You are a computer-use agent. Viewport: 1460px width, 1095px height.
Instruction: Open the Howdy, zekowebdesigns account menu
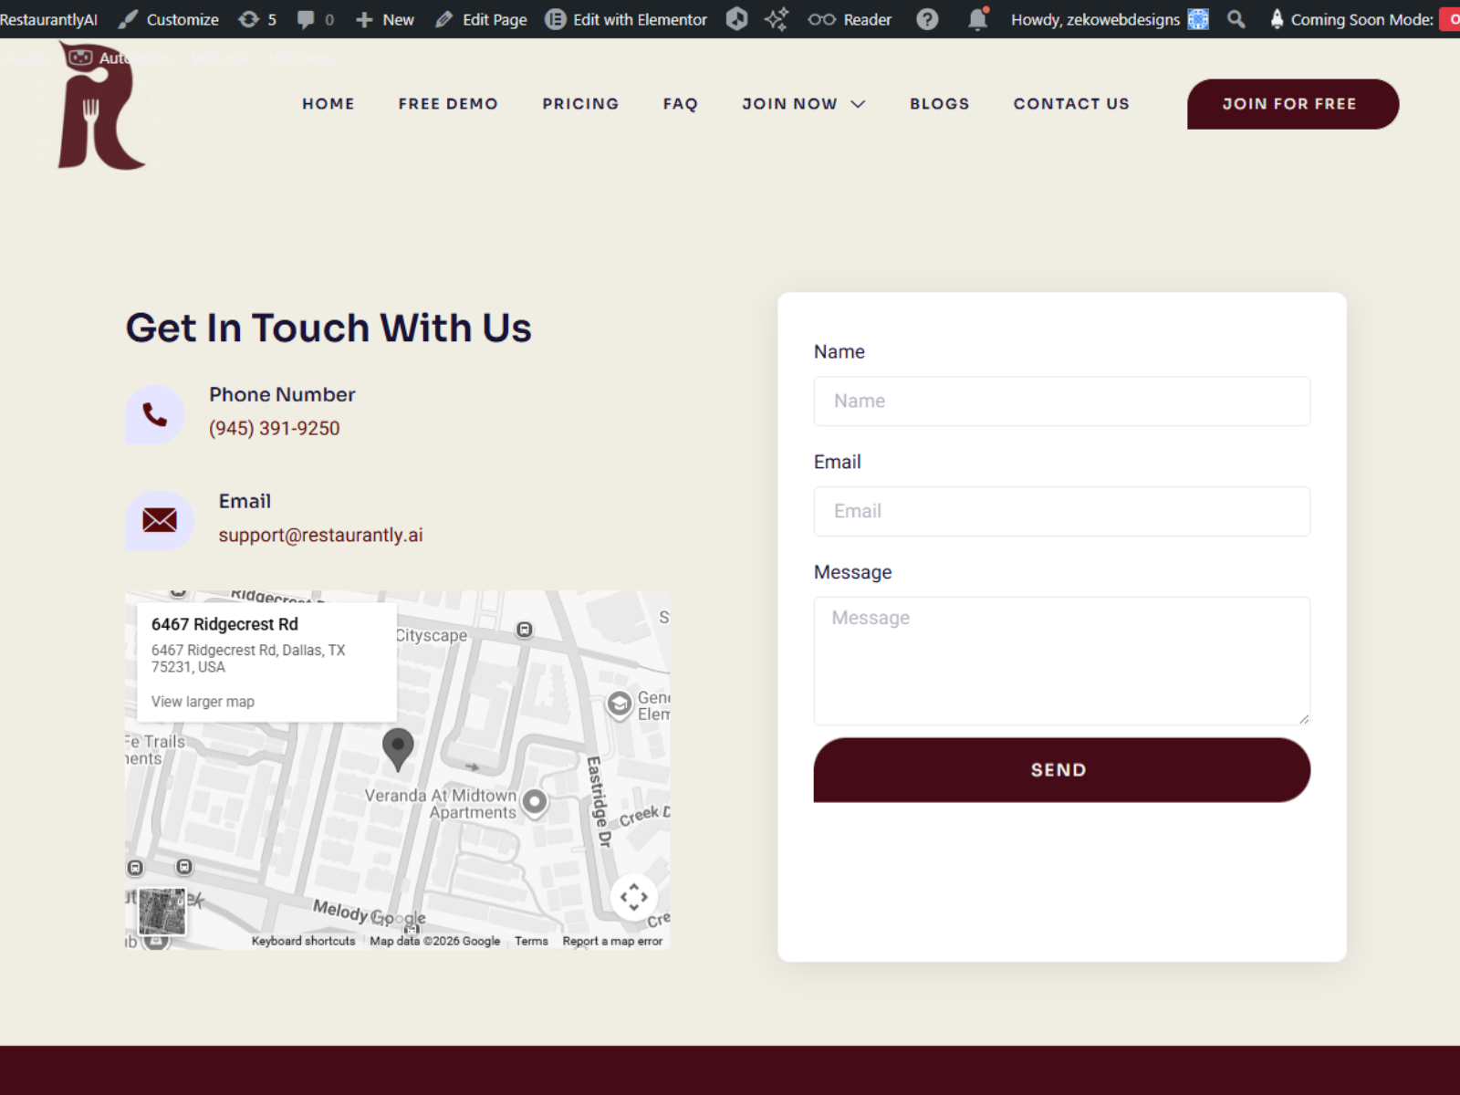click(x=1109, y=19)
